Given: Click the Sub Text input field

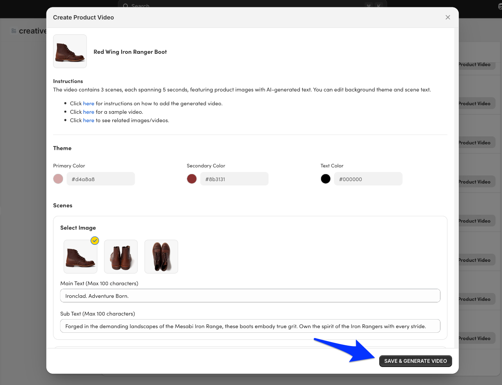Looking at the screenshot, I should point(250,326).
